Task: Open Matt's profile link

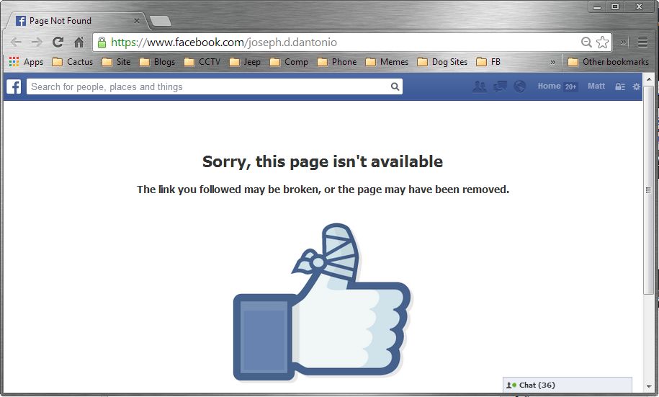Action: [x=596, y=86]
